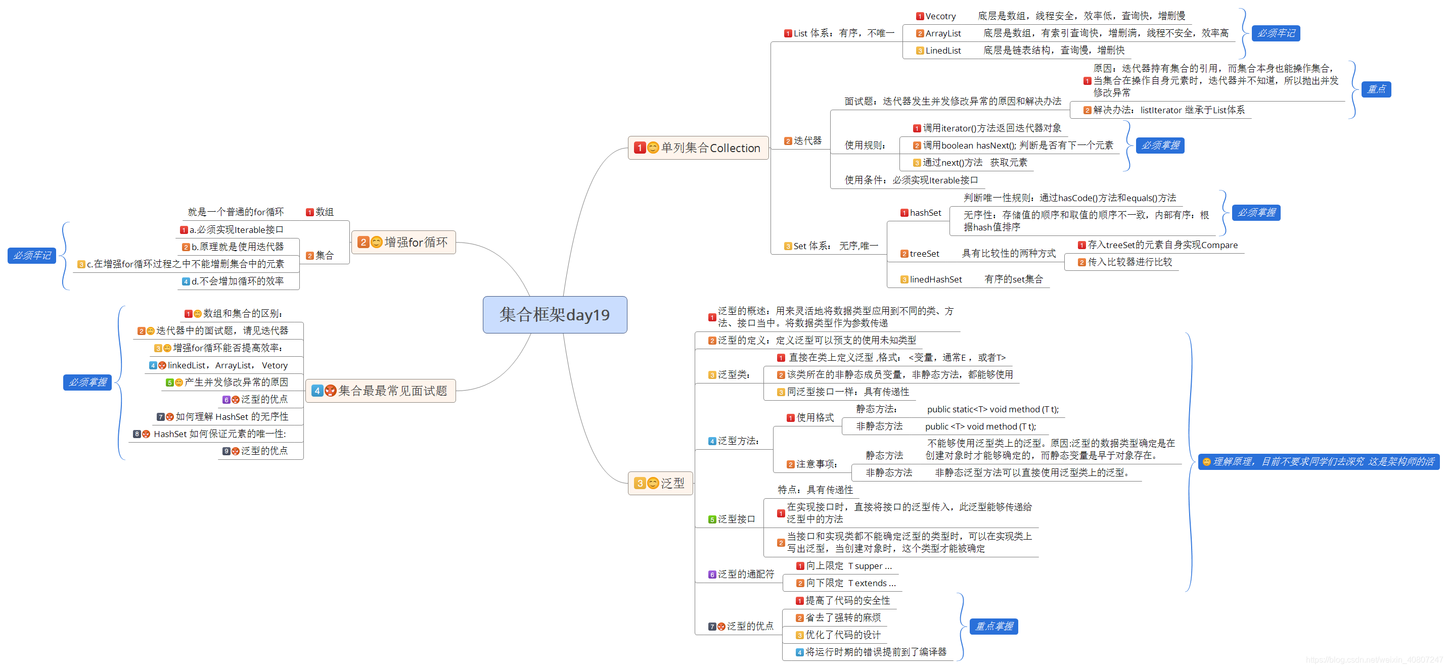Screen dimensions: 1448x669
Task: Click priority 2 marker beside ArrayList
Action: tap(920, 34)
